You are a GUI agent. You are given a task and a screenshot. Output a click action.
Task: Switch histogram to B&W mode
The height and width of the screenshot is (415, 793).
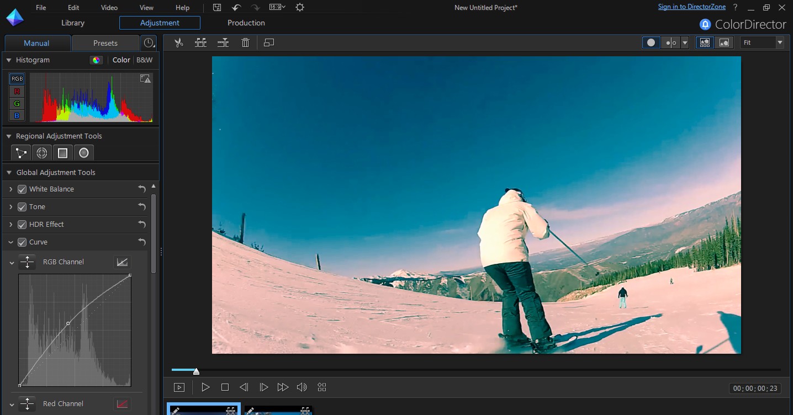click(x=145, y=60)
